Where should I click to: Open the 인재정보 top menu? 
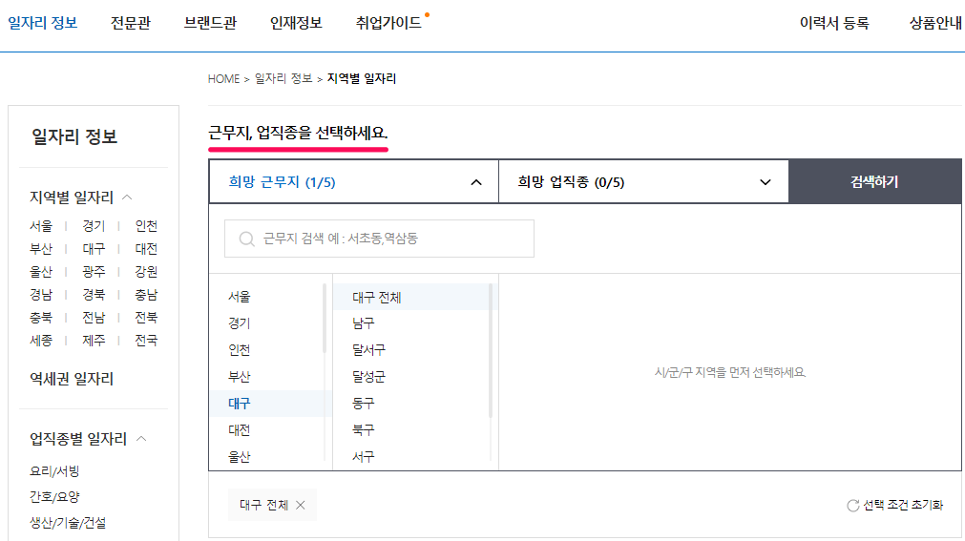click(296, 23)
